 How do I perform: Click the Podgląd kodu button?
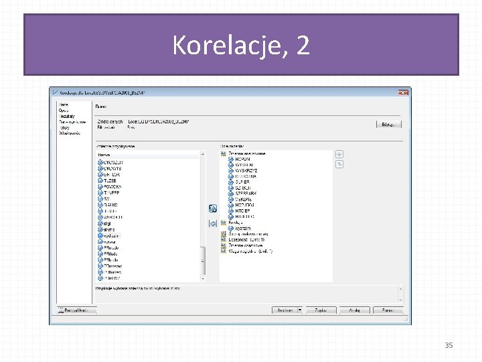pos(77,310)
